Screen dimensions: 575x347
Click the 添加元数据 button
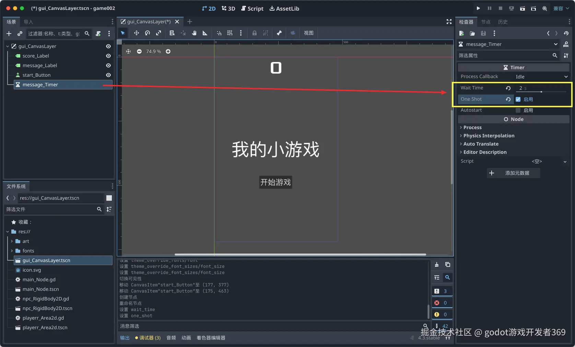pos(514,173)
